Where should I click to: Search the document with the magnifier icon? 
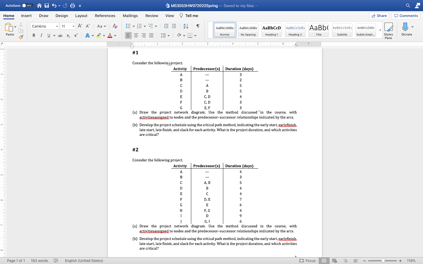(408, 6)
